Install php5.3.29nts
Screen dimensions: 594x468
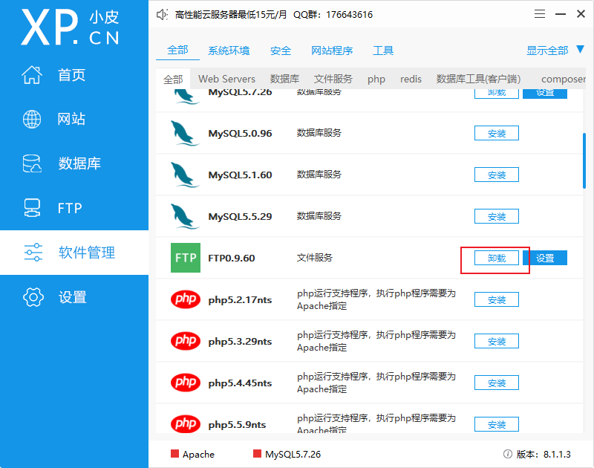point(497,342)
